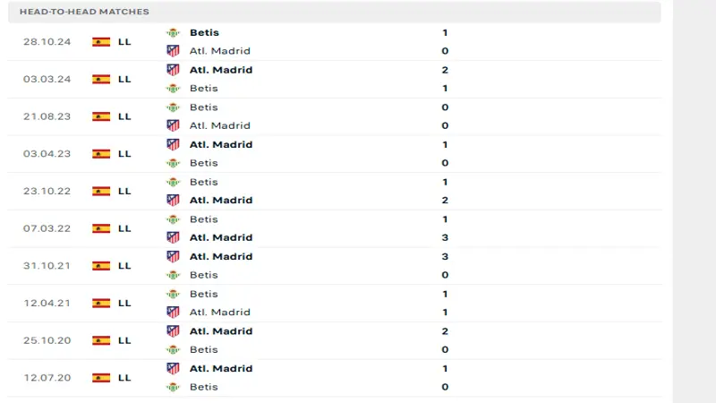The image size is (716, 403).
Task: Click Betis crest in 28.10.24 match
Action: 173,32
